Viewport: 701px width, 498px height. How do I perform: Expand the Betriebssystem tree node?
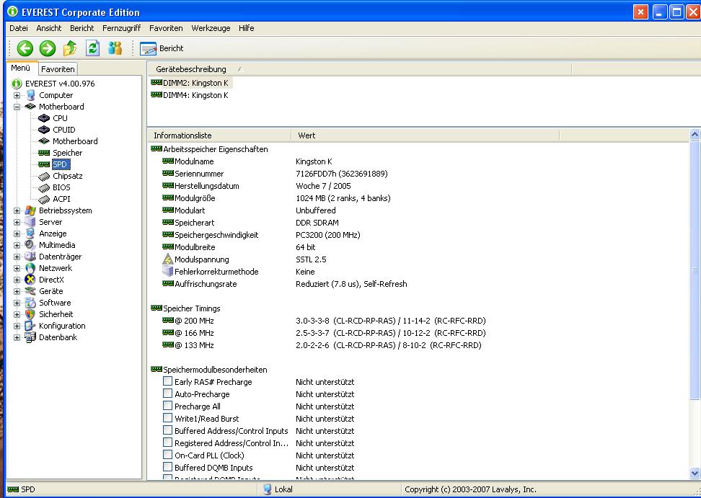[x=17, y=211]
